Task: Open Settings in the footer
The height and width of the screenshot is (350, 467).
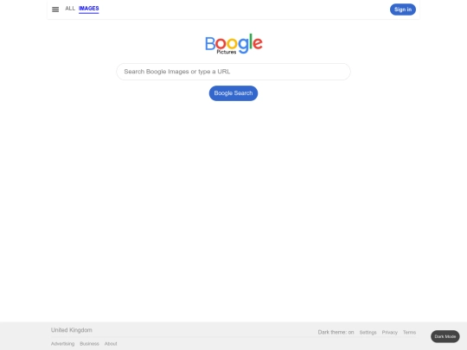Action: tap(368, 332)
